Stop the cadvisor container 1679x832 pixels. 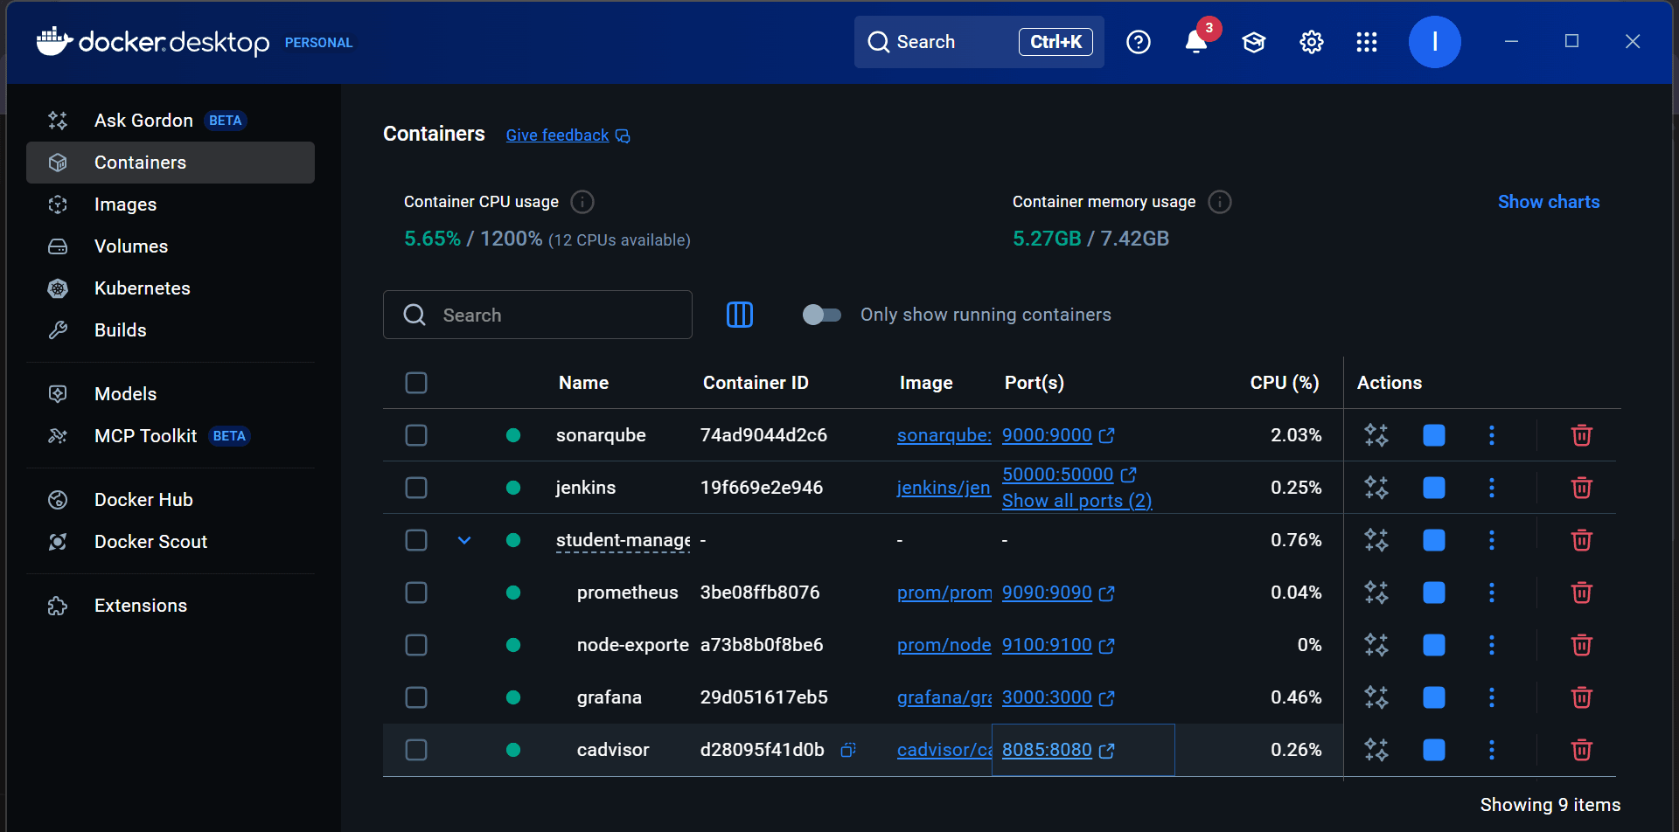point(1434,750)
